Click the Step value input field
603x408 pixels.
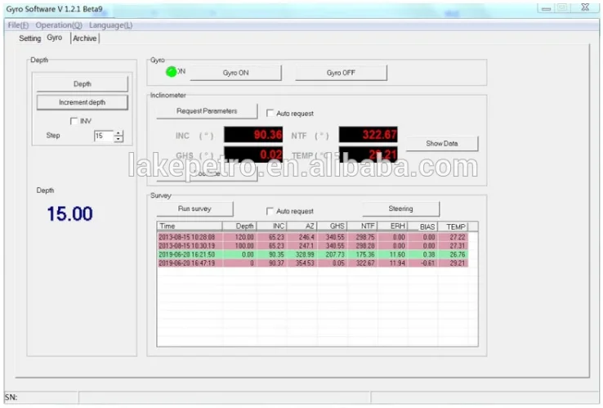[104, 136]
